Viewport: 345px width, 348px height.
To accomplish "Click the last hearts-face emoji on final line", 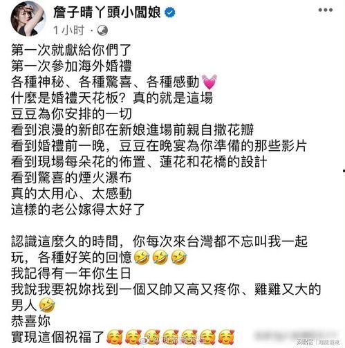I will [227, 338].
